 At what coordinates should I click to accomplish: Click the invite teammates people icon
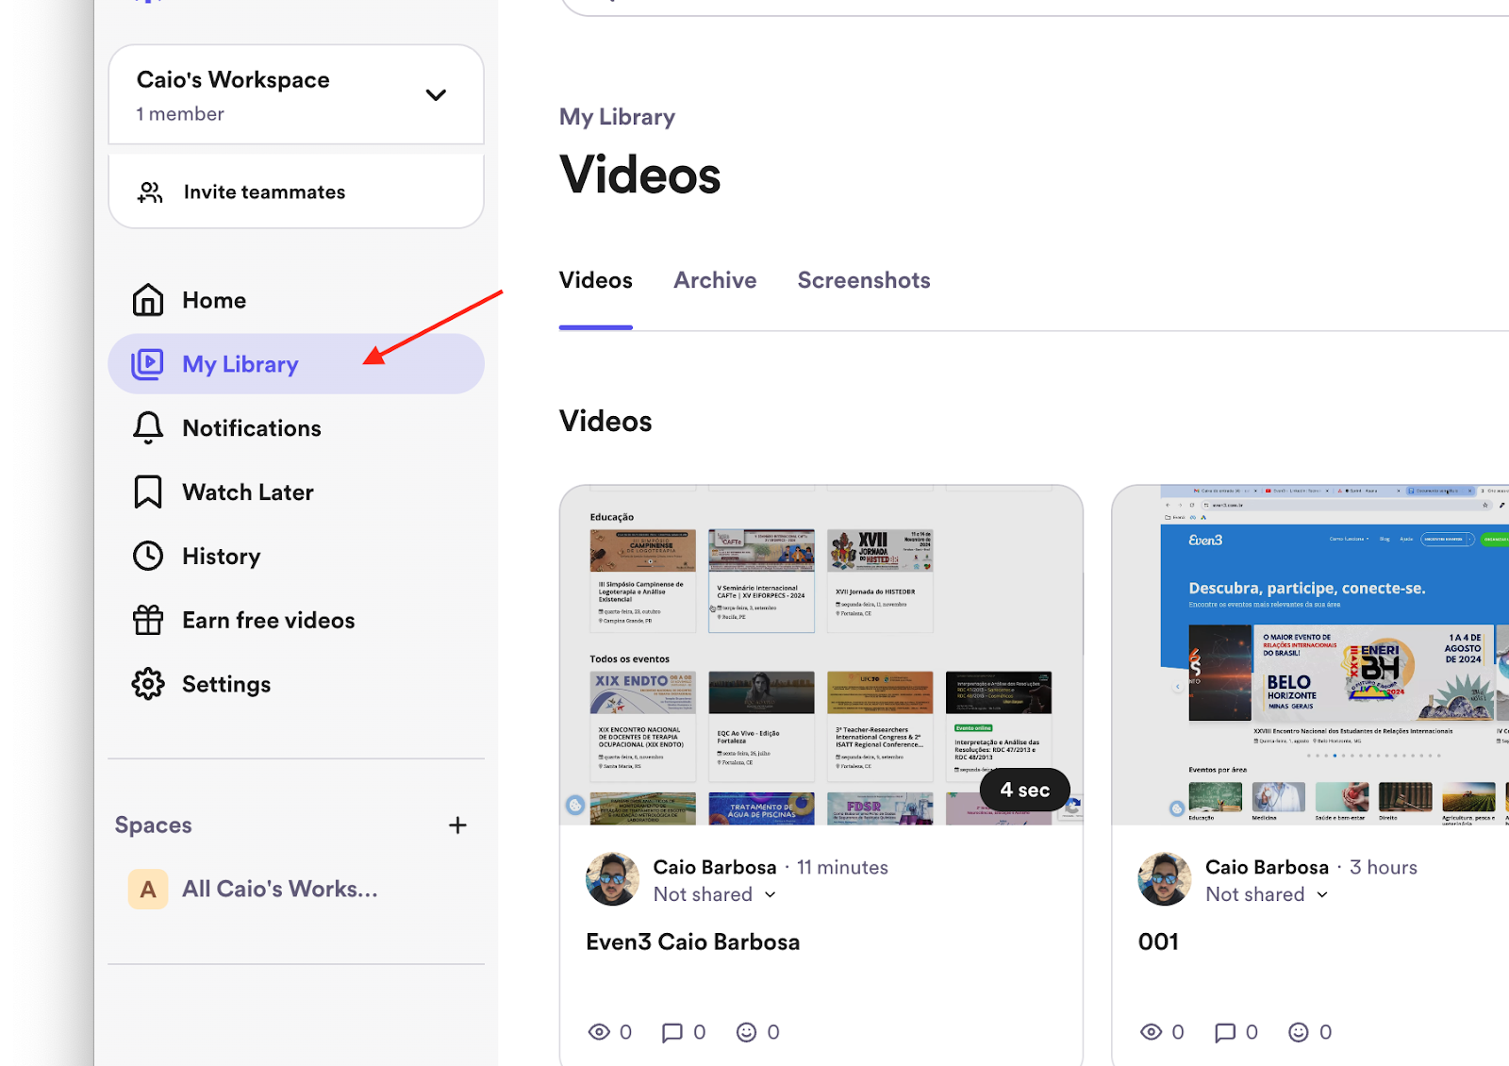(150, 192)
